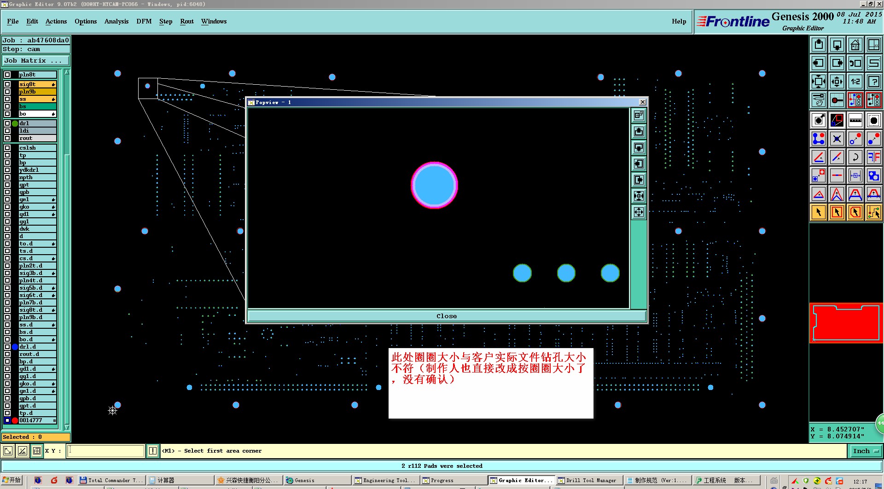Click the top icon in Popview sidebar
Viewport: 884px width, 489px height.
click(x=639, y=116)
